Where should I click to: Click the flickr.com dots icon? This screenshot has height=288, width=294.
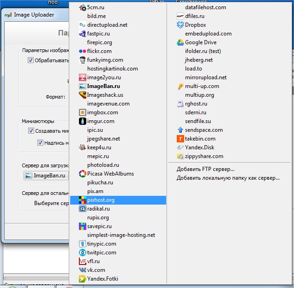pyautogui.click(x=82, y=51)
